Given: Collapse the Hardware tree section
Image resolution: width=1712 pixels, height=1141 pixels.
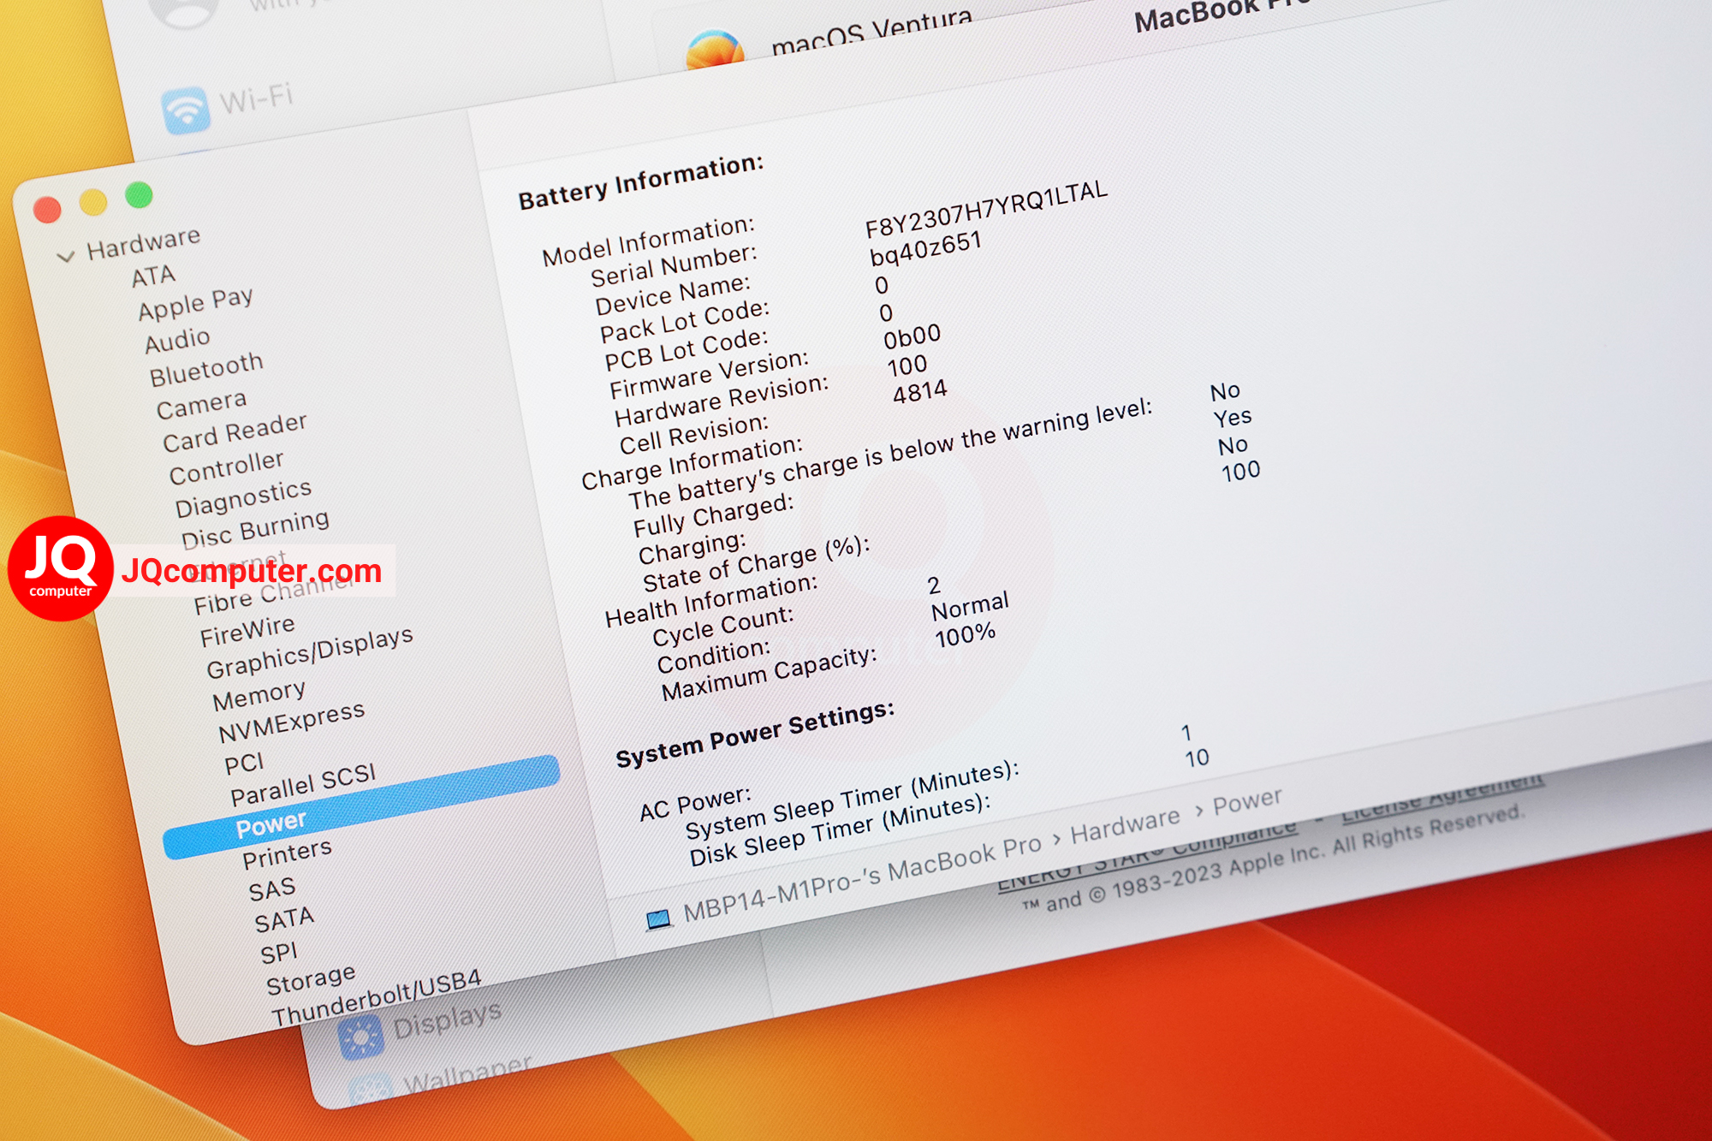Looking at the screenshot, I should click(65, 257).
